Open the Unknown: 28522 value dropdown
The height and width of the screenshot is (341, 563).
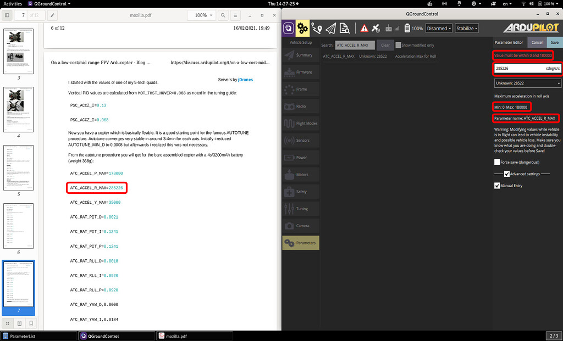coord(527,83)
